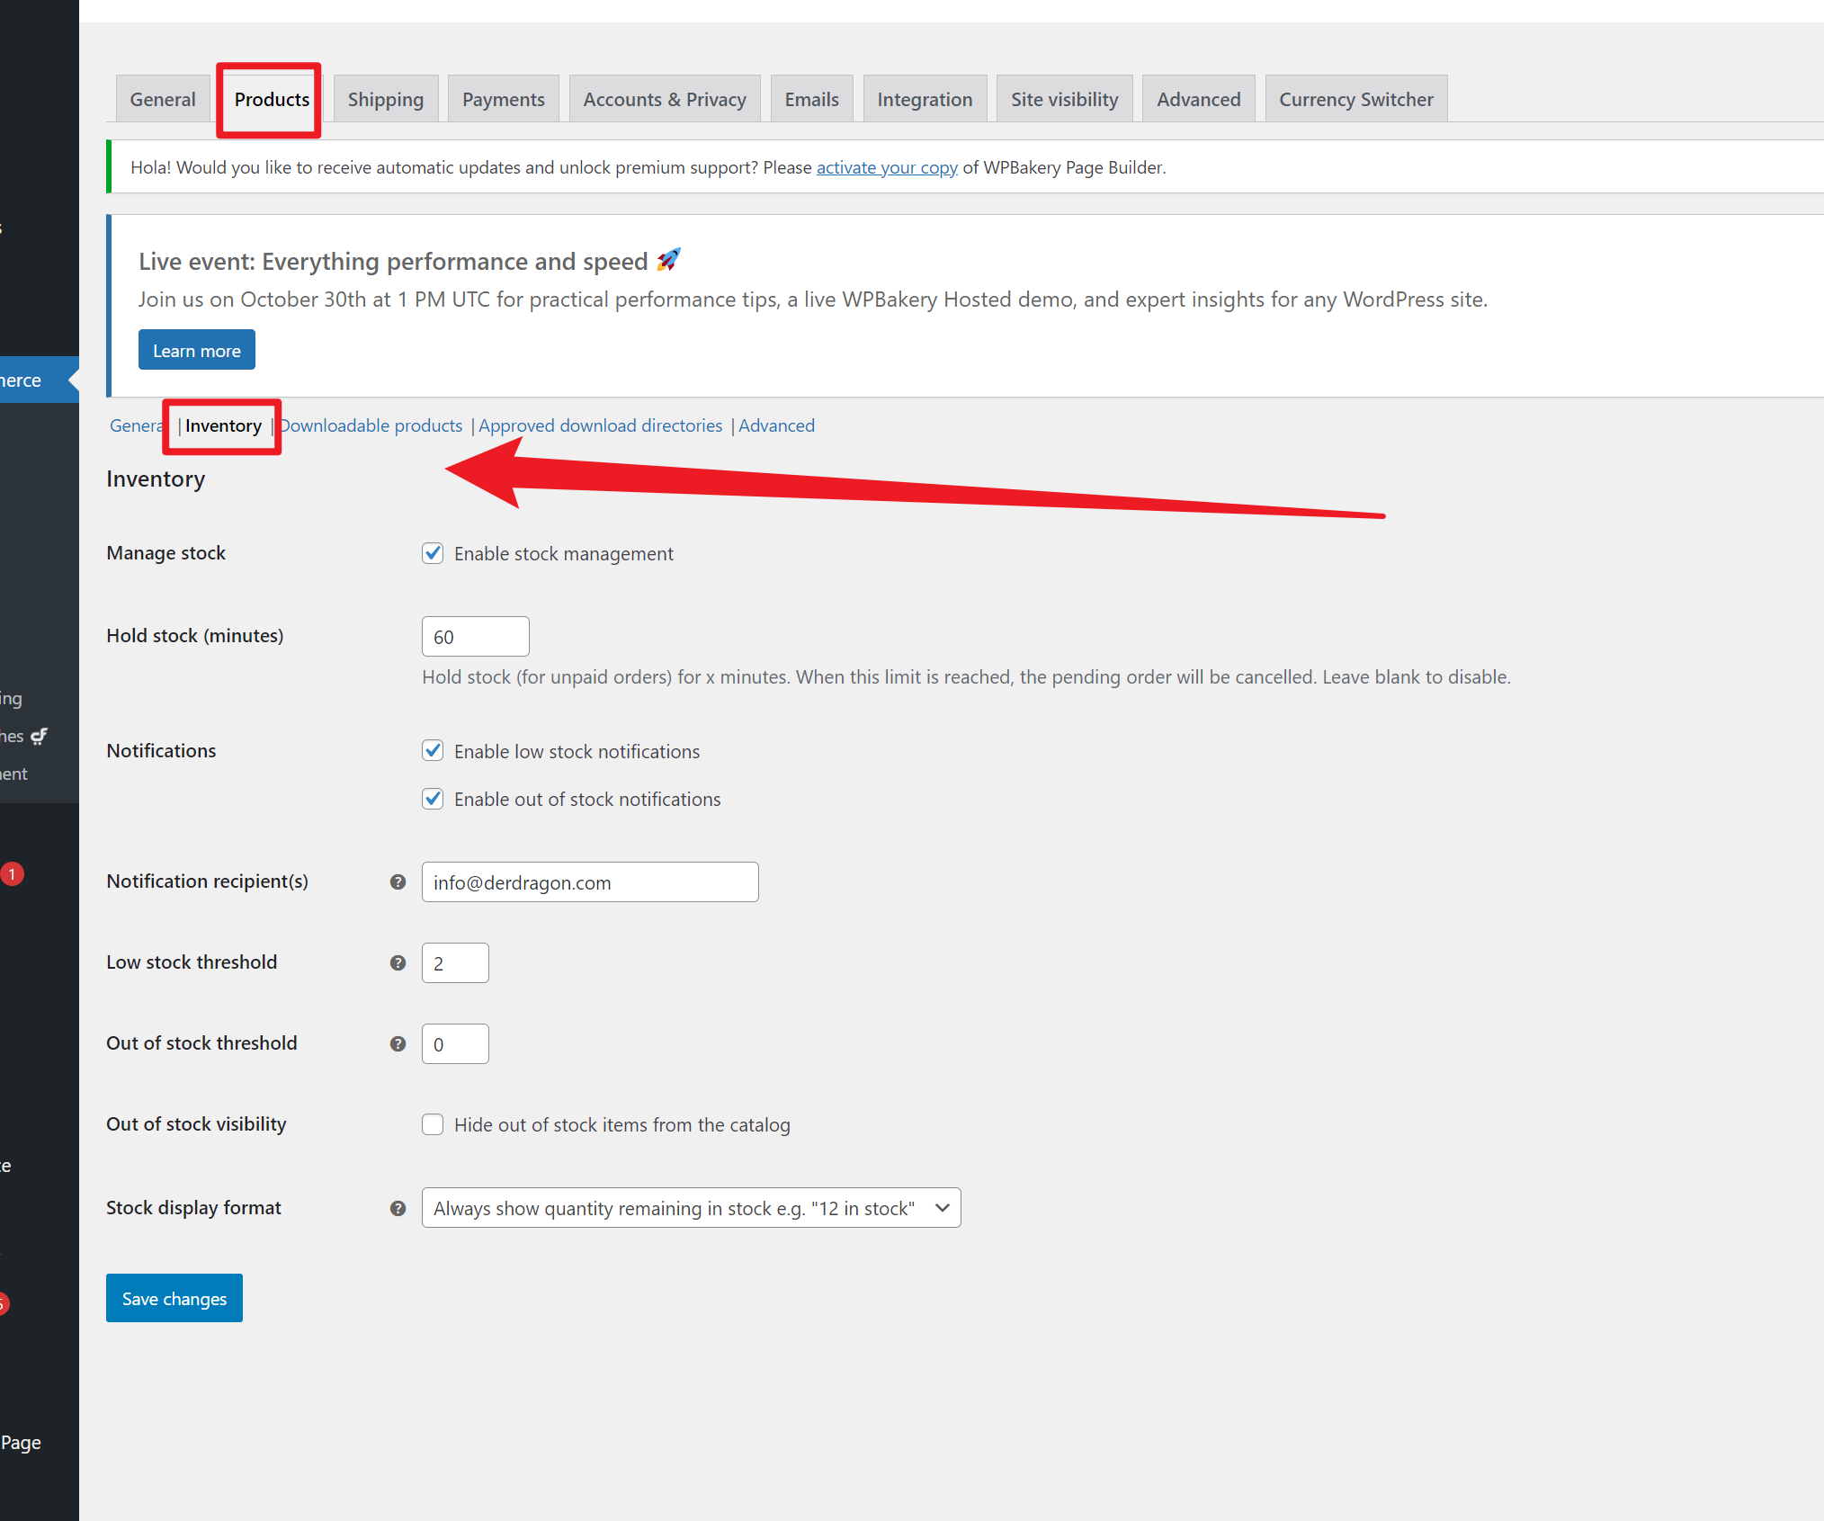Click the lower red count badge in sidebar
Viewport: 1824px width, 1521px height.
(x=5, y=1303)
